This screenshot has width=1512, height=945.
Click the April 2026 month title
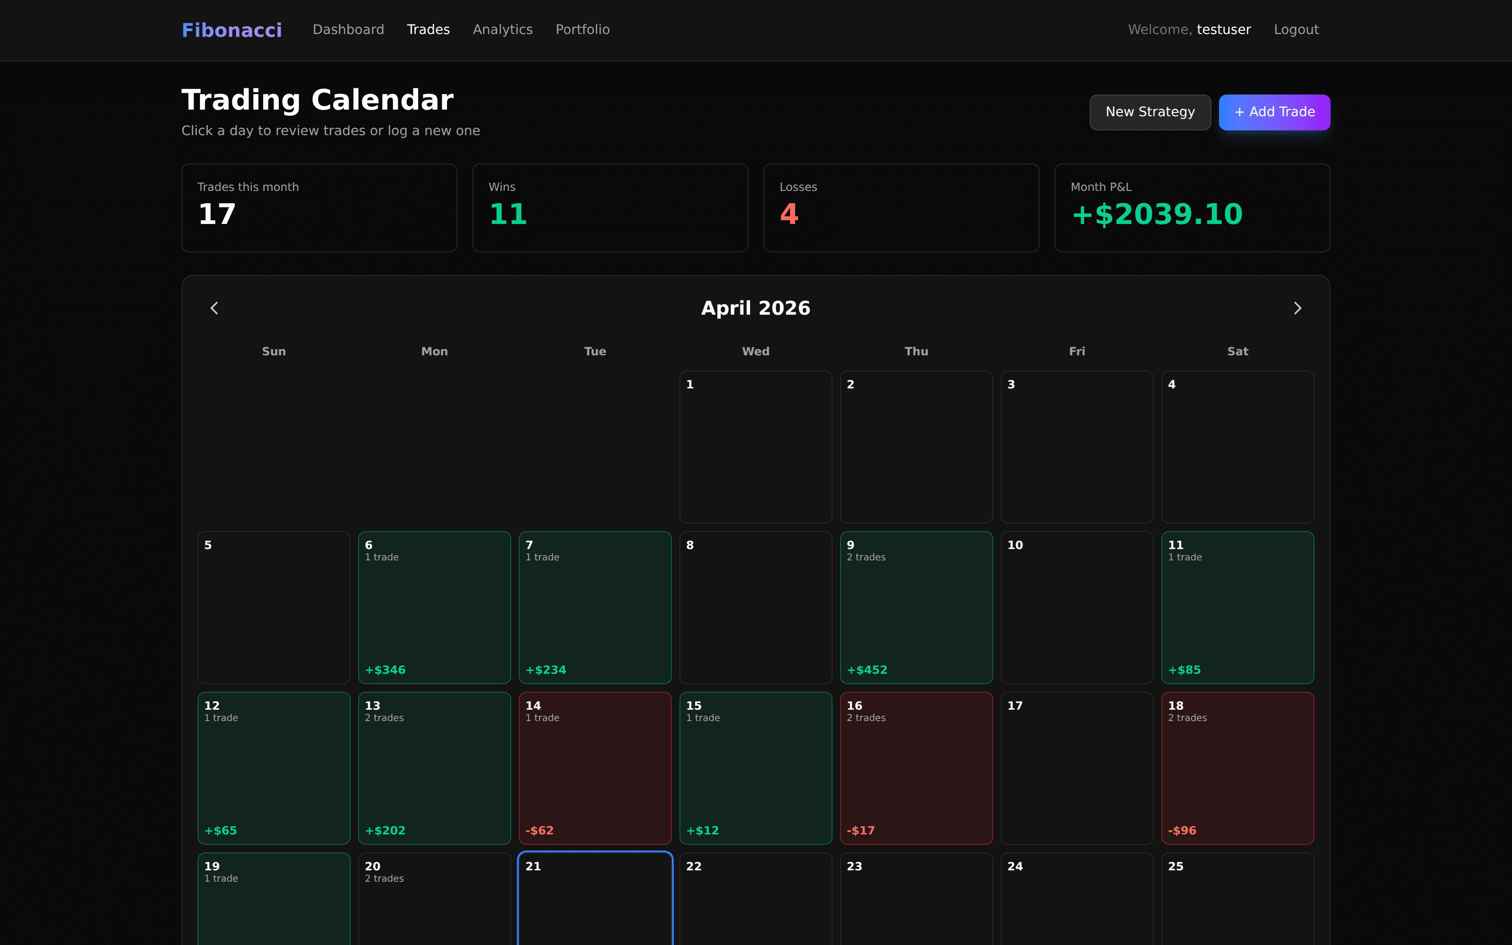click(756, 308)
